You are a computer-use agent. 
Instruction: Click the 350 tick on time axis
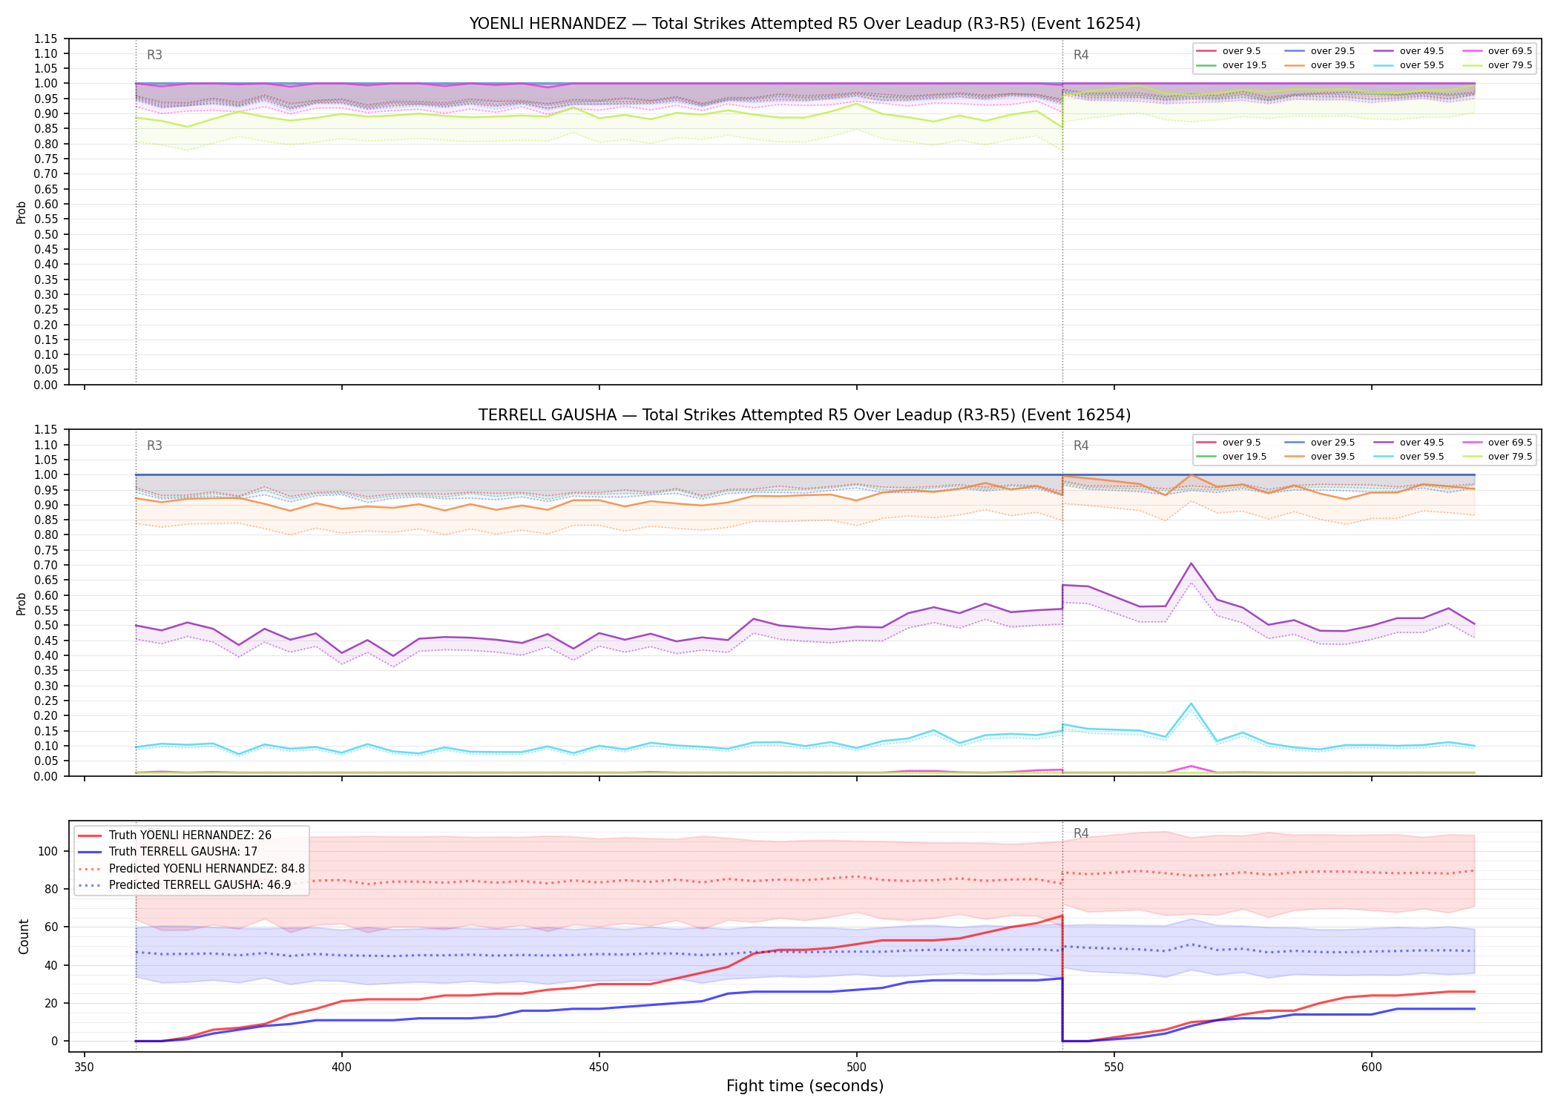85,1067
